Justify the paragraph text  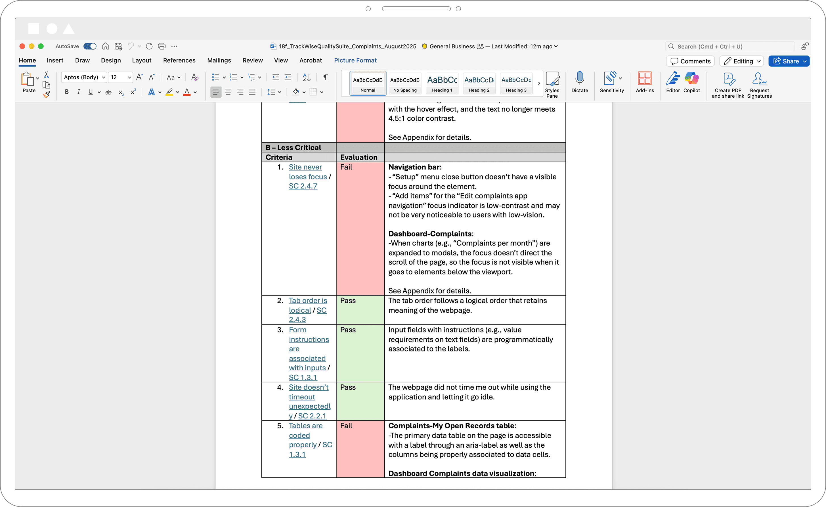click(252, 92)
